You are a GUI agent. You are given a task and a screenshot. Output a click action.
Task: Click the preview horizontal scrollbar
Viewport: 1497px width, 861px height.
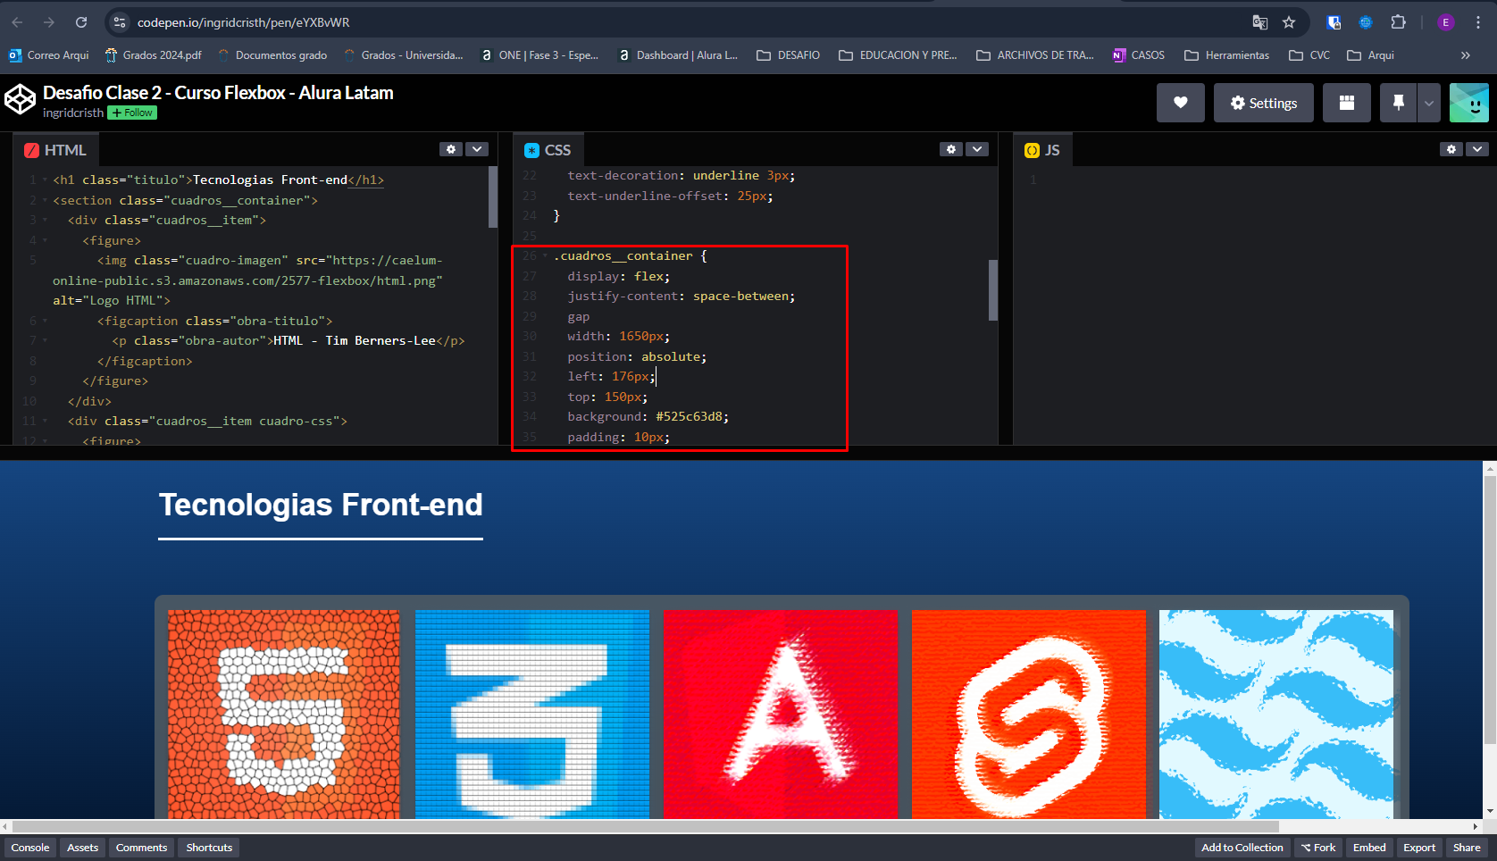point(645,826)
